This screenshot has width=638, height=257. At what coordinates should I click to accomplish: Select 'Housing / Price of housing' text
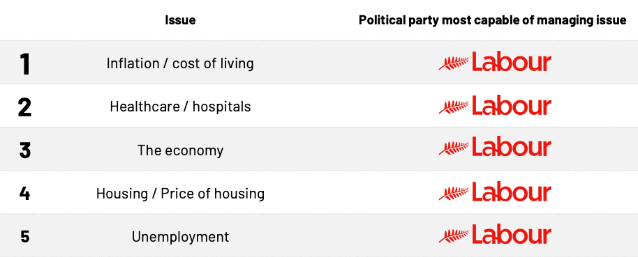[180, 194]
